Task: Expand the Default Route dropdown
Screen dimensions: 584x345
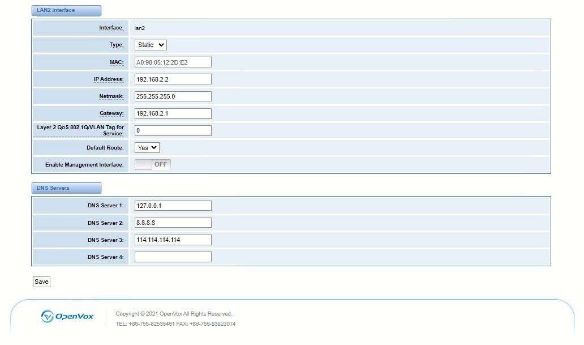Action: [147, 148]
